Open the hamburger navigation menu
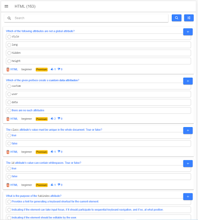Screen dimensions: 198x220 click(6, 6)
